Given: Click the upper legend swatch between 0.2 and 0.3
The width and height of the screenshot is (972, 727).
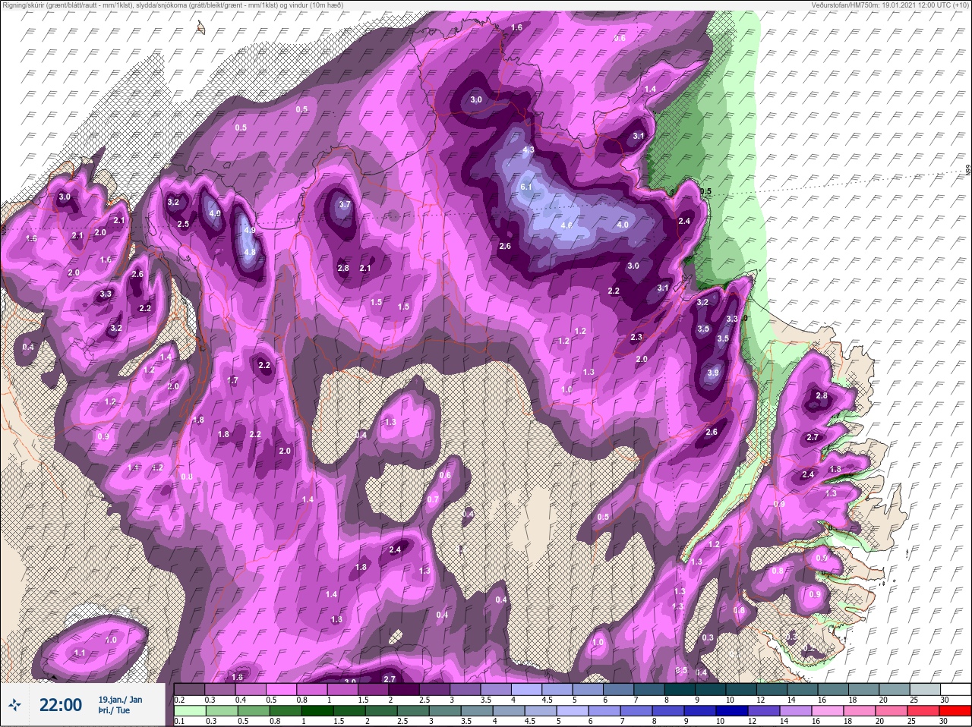Looking at the screenshot, I should (x=189, y=689).
